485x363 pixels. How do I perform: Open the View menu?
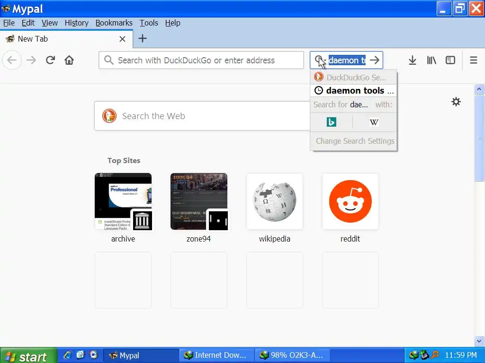[49, 23]
